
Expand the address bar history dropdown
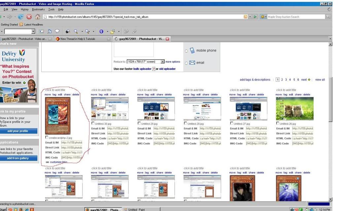click(250, 17)
